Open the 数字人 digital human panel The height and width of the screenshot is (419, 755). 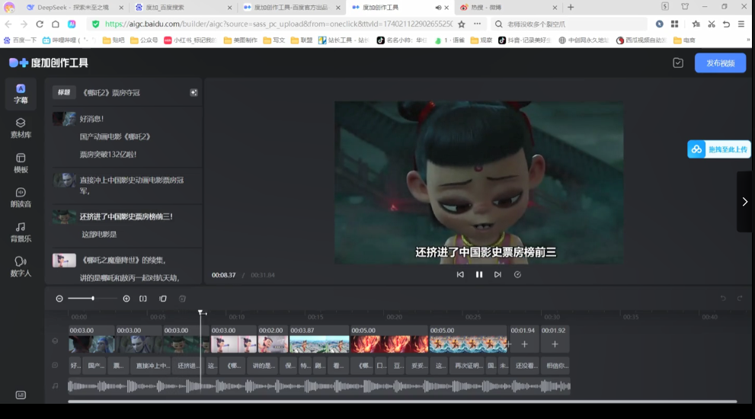point(21,267)
